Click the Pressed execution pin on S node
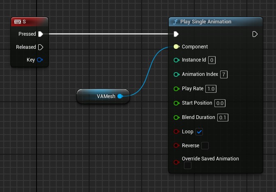Image resolution: width=276 pixels, height=192 pixels. tap(41, 34)
